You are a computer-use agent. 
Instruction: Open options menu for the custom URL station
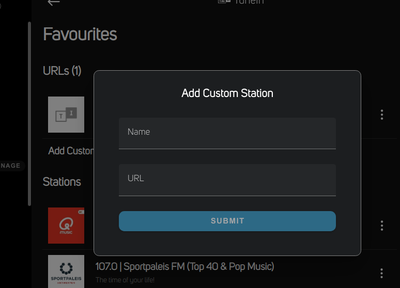[381, 115]
